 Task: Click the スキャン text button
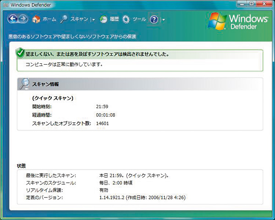tap(79, 19)
